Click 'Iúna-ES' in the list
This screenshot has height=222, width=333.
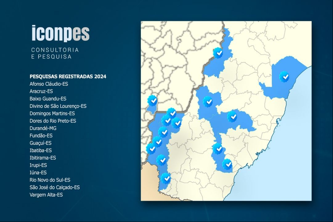(38, 172)
